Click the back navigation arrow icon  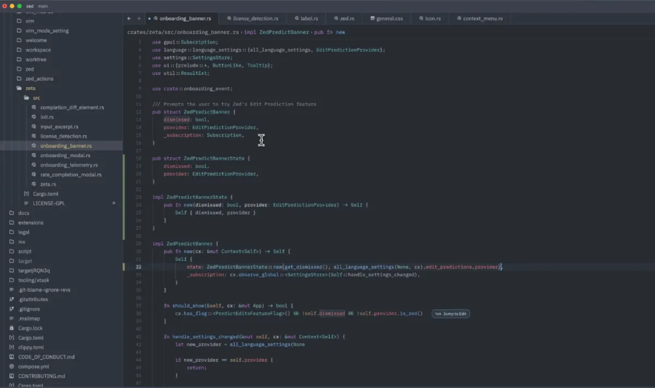click(129, 19)
